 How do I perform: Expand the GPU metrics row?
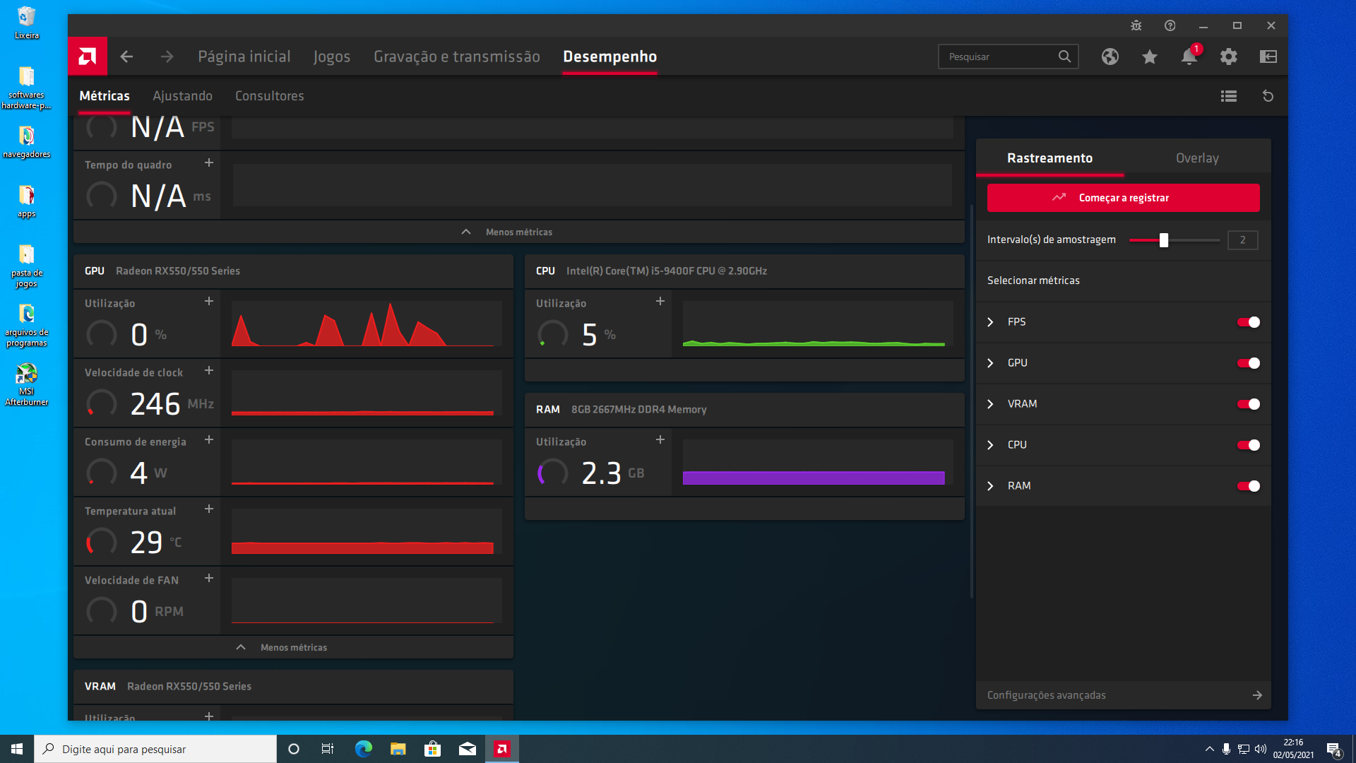[990, 363]
